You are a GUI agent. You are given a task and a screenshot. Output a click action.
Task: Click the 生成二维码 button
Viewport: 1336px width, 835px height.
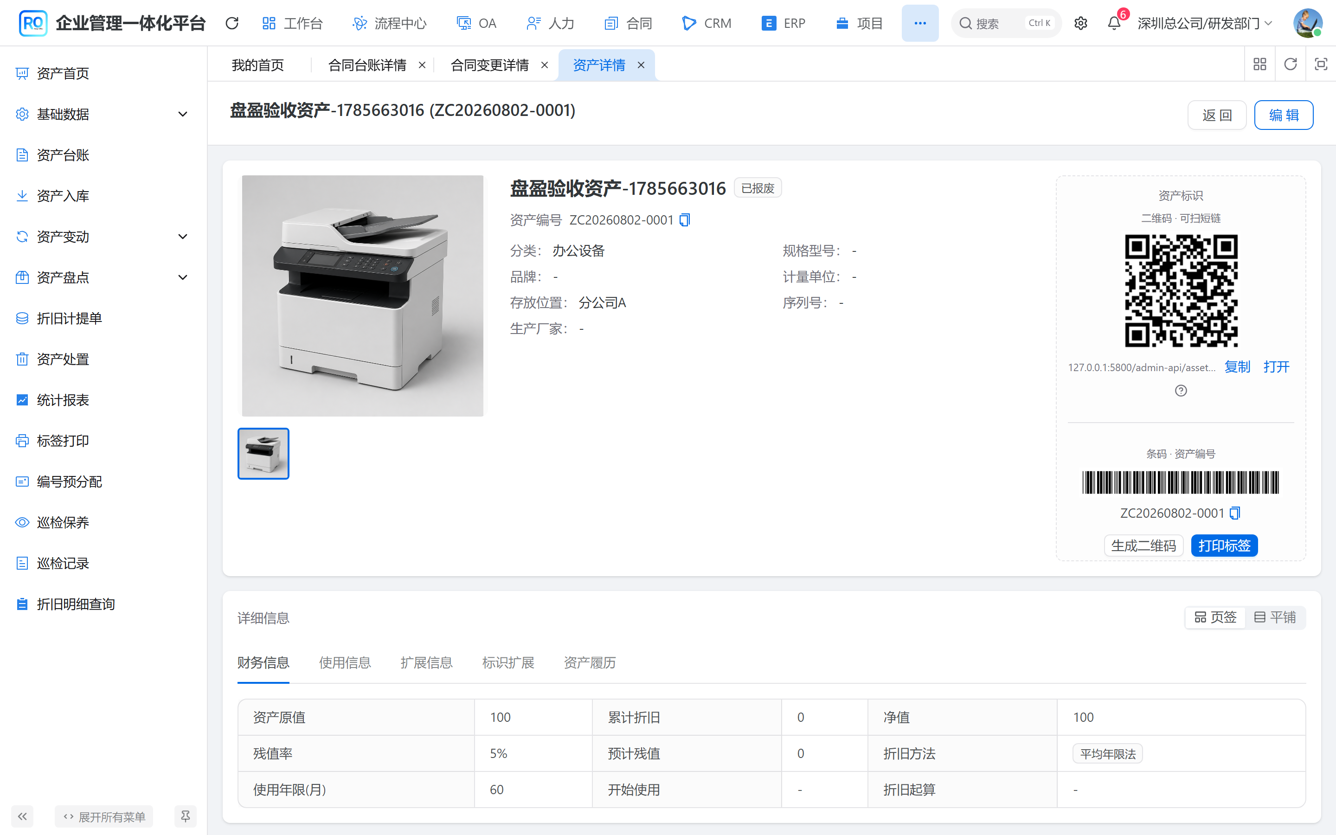1143,546
